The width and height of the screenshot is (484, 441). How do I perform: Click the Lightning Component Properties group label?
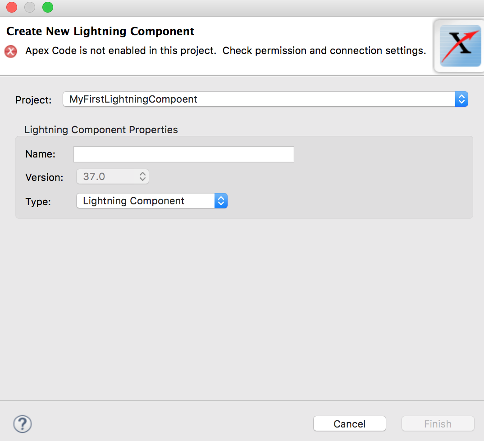[x=101, y=130]
